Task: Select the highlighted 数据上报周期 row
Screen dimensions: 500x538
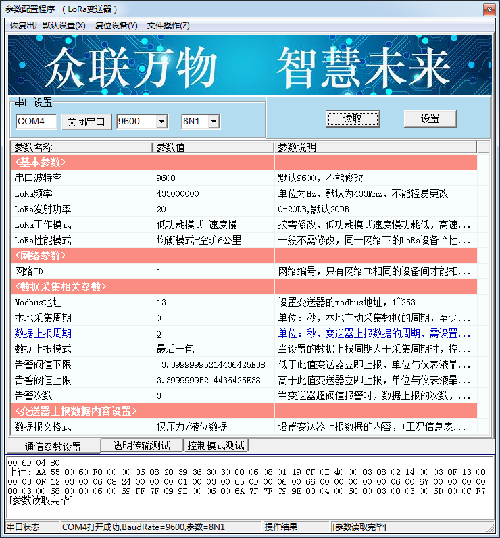Action: coord(244,333)
